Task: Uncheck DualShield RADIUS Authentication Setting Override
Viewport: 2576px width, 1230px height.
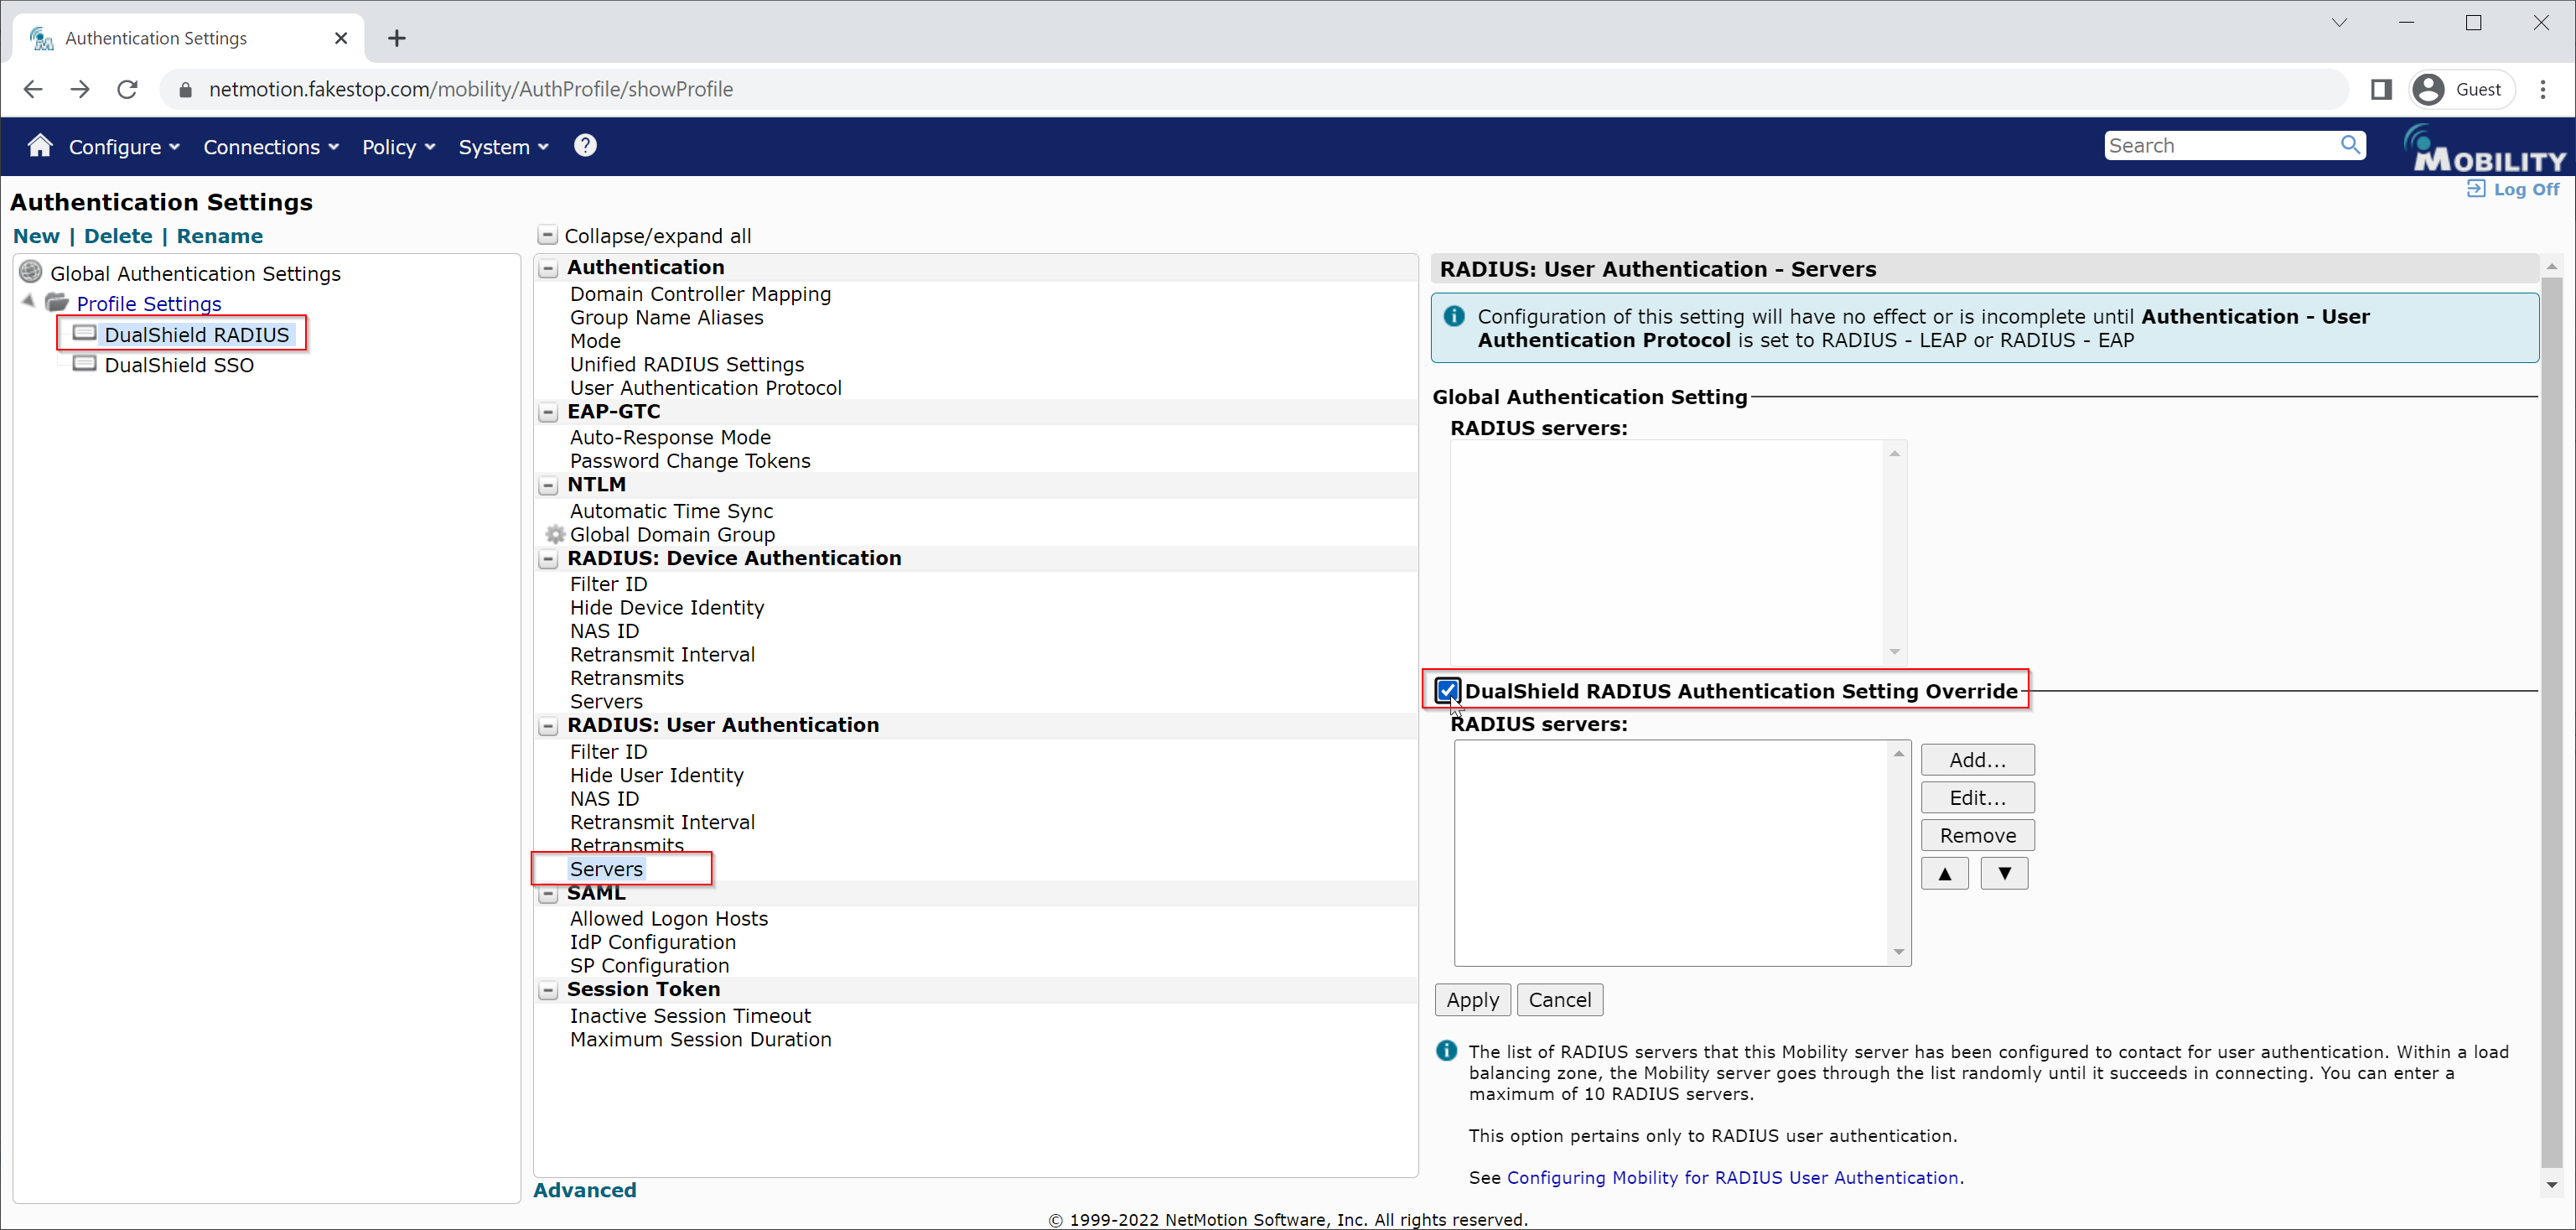Action: pyautogui.click(x=1446, y=690)
